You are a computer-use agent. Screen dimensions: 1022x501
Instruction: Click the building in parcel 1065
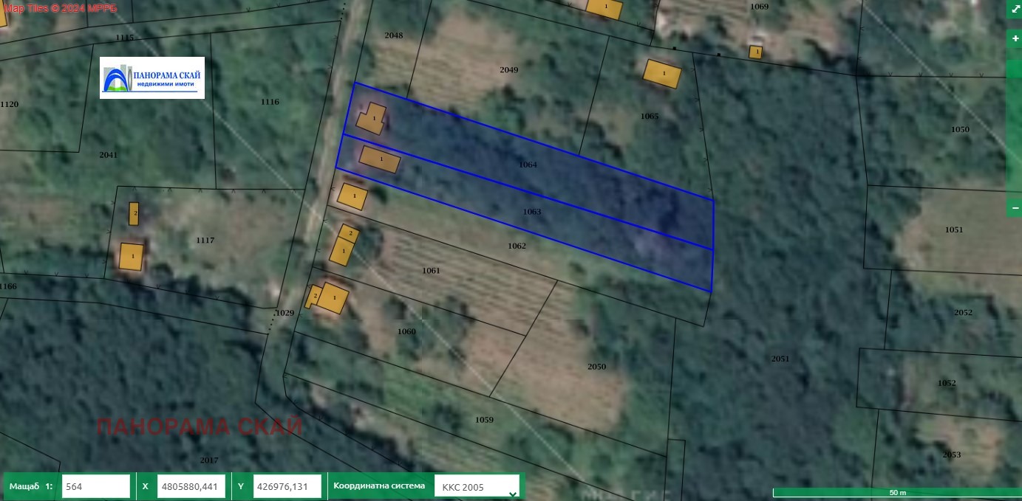[x=662, y=74]
